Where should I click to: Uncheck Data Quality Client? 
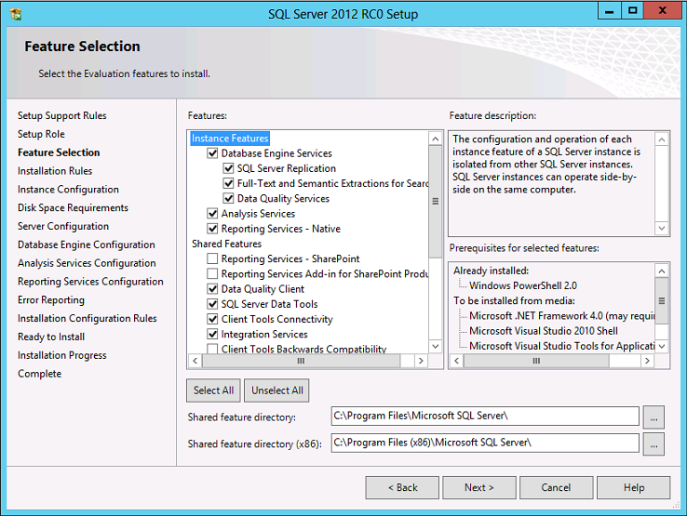(212, 289)
